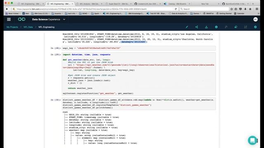Expand the Data Science Experience dropdown chevron
This screenshot has height=148, width=264.
pyautogui.click(x=64, y=19)
